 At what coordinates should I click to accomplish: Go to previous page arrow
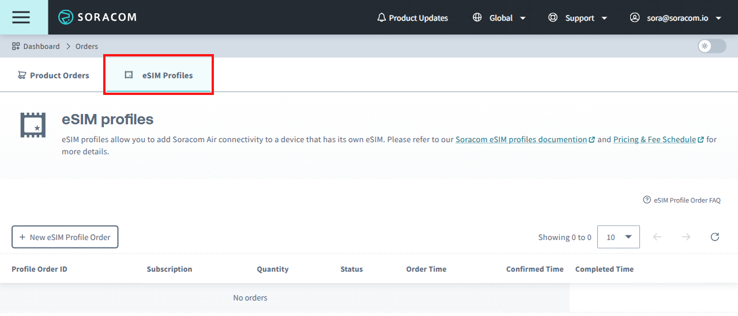click(x=657, y=237)
